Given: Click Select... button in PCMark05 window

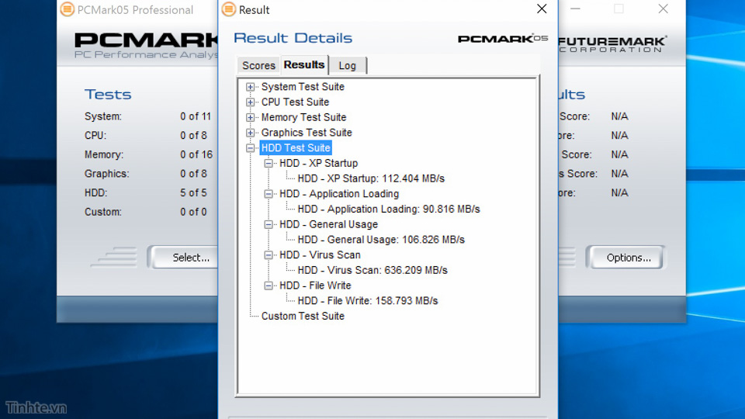Looking at the screenshot, I should click(185, 258).
